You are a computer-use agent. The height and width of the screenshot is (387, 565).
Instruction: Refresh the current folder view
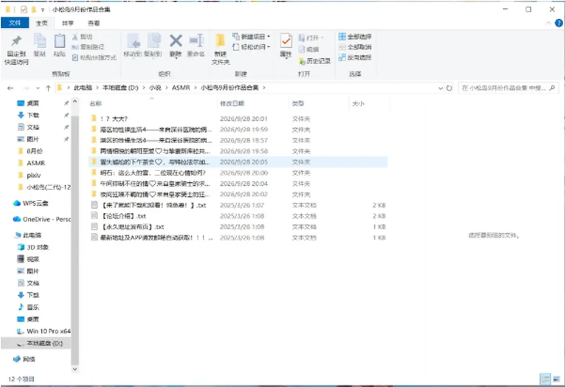point(449,88)
